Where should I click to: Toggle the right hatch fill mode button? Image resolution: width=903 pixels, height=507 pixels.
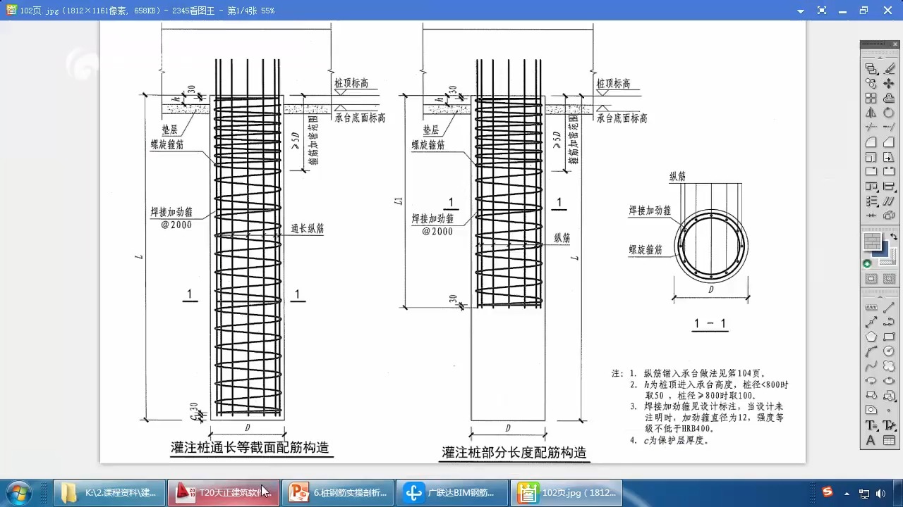pyautogui.click(x=889, y=278)
